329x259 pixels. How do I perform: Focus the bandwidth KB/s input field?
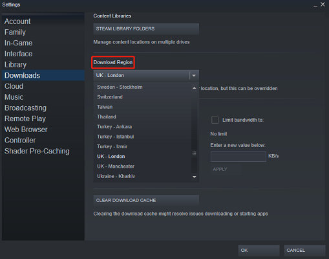tap(239, 156)
